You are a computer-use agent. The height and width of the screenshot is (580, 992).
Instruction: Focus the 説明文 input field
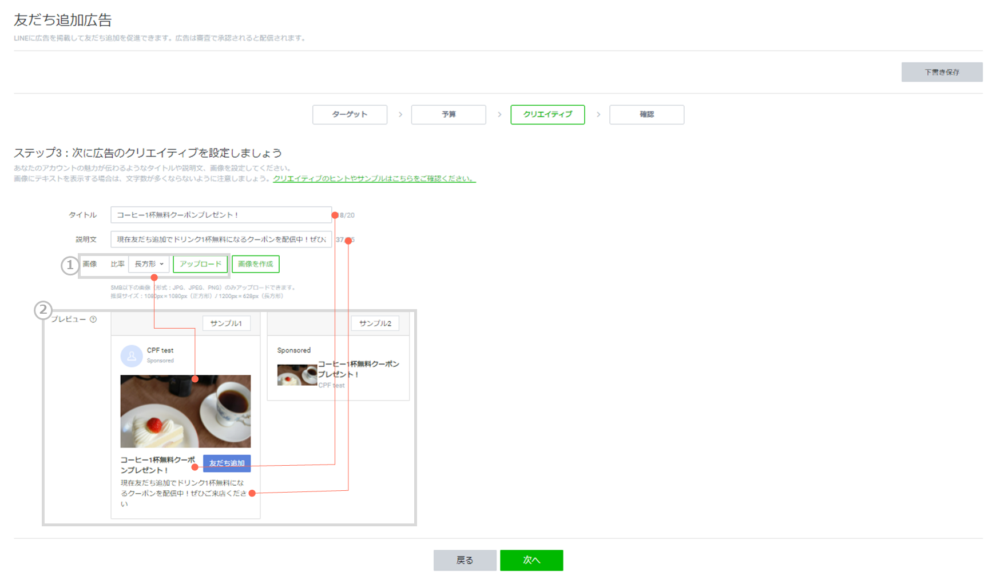coord(221,239)
